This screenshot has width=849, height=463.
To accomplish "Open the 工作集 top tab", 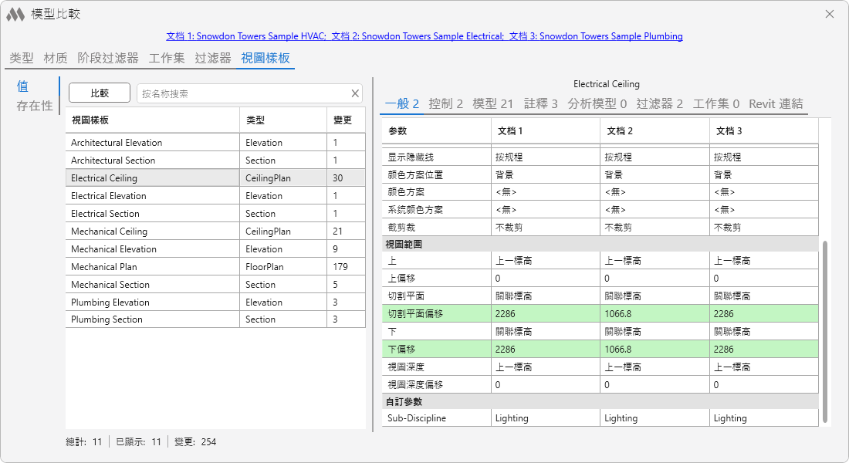I will 167,58.
